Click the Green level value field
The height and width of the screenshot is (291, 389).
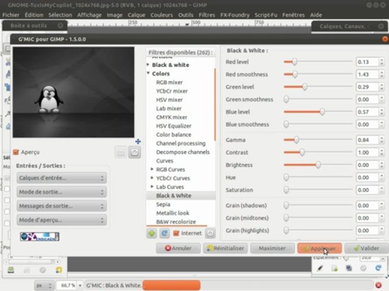click(367, 87)
